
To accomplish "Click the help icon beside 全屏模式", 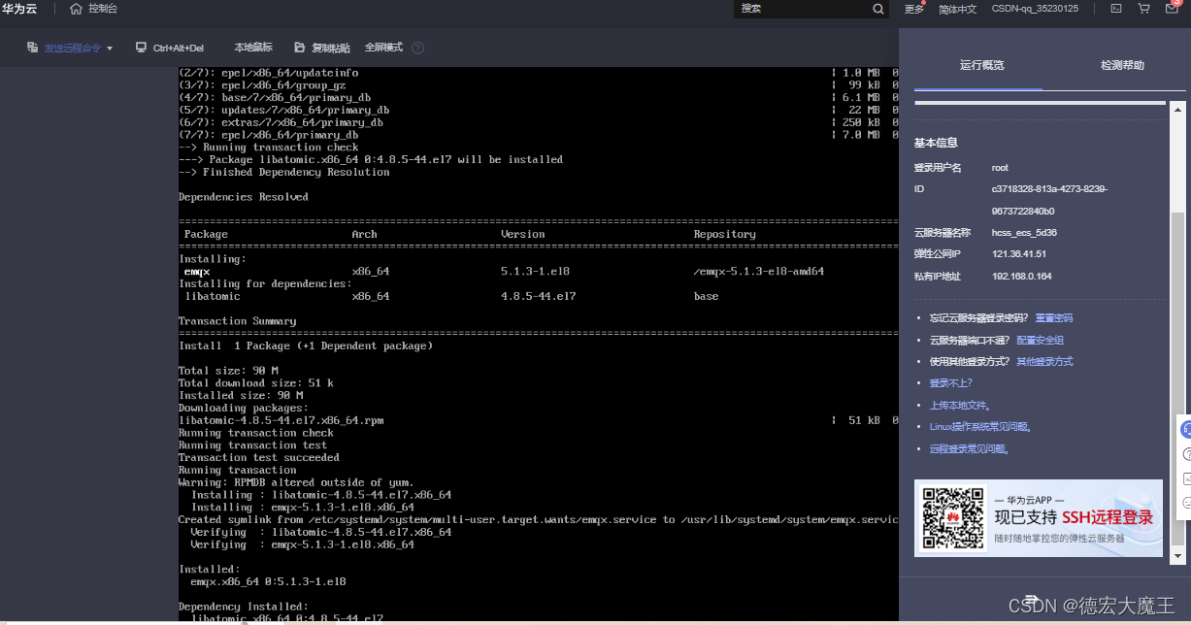I will click(x=418, y=48).
